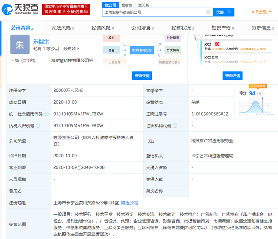Click 上海（共1家）region text
278x239 pixels.
pos(23,61)
